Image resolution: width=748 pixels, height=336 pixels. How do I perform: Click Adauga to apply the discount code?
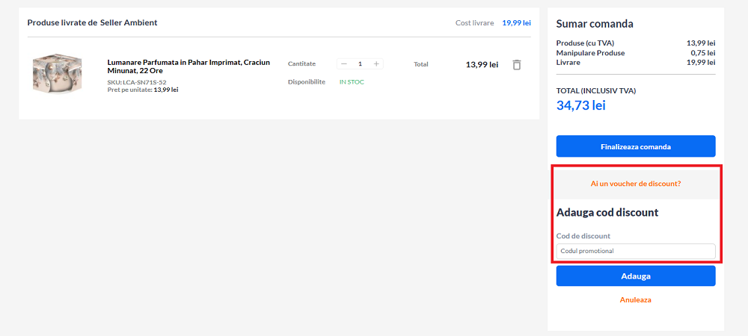coord(635,276)
